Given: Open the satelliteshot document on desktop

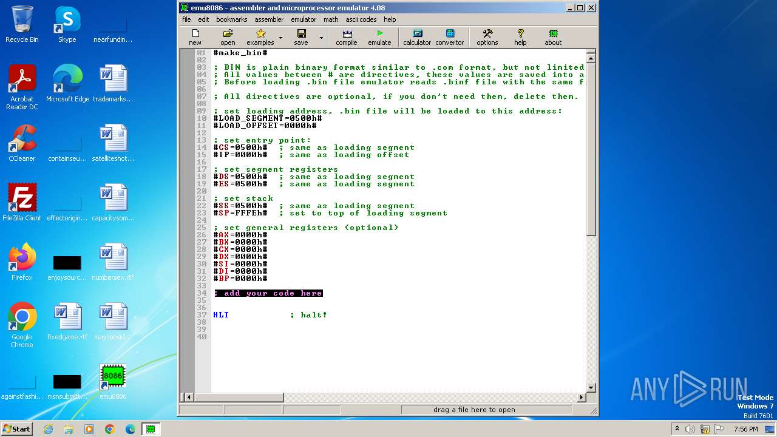Looking at the screenshot, I should pos(113,143).
